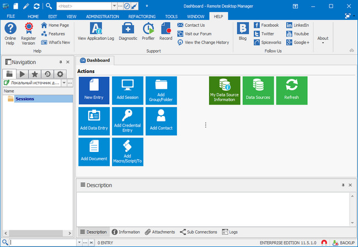Open Online Help

tap(10, 34)
